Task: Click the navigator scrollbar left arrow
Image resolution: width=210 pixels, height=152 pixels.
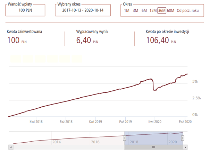Action: click(x=11, y=147)
